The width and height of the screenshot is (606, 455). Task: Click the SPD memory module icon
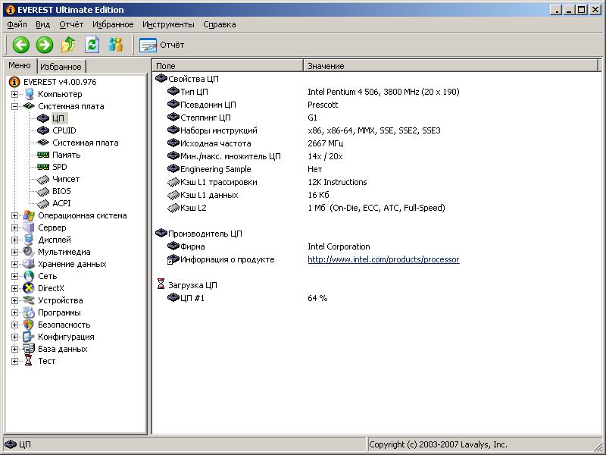point(43,167)
